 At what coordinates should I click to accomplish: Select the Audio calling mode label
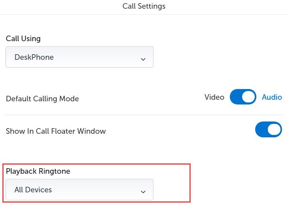[x=272, y=97]
